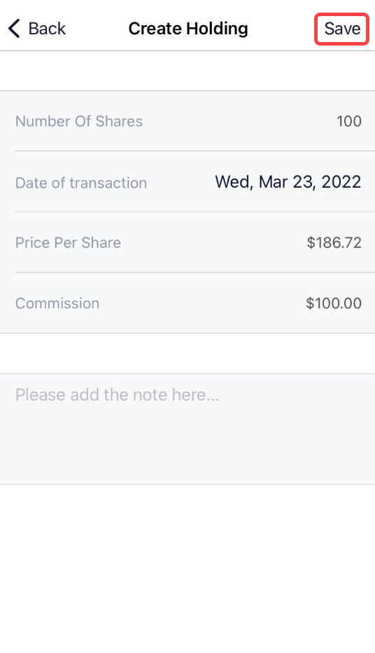Click the Back text label
Viewport: 375px width, 653px height.
(x=47, y=29)
